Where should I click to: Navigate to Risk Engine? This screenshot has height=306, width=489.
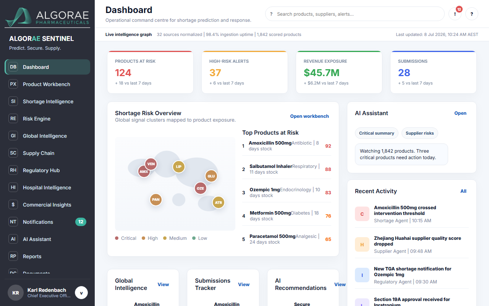coord(47,119)
